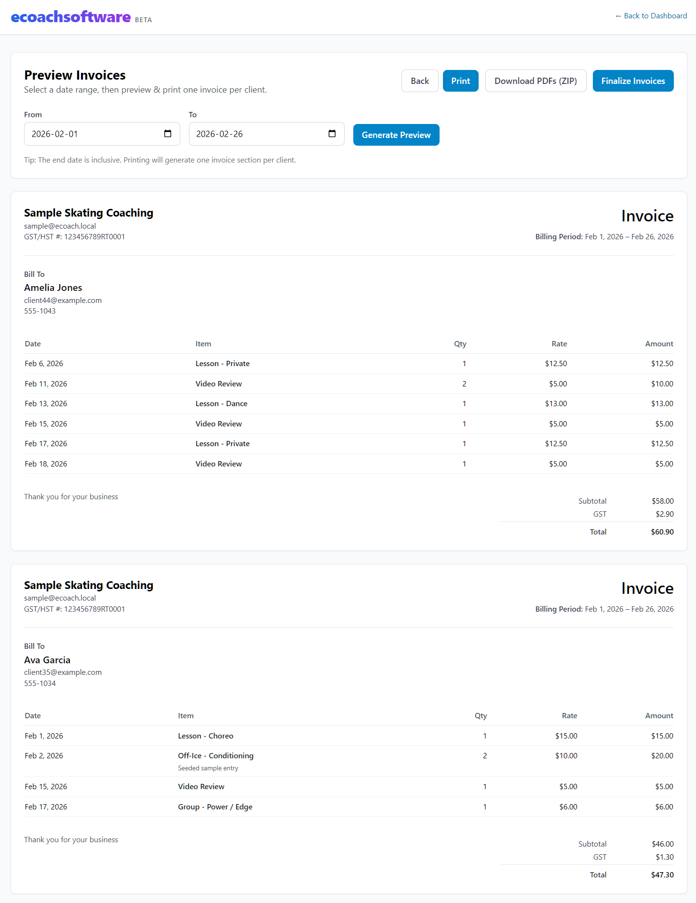Click $6.00 rate for Group Power / Edge
696x903 pixels.
(568, 807)
